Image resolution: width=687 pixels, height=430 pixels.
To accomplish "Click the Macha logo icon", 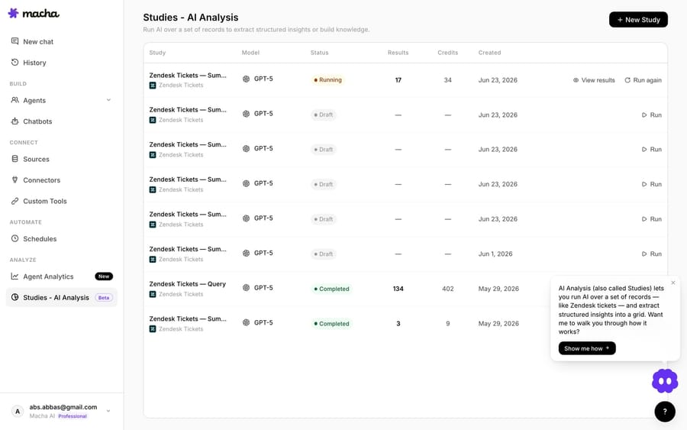I will coord(14,13).
